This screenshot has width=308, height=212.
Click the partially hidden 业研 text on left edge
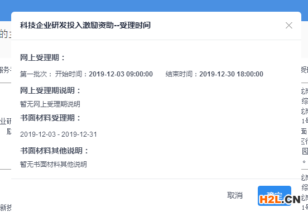click(x=6, y=121)
